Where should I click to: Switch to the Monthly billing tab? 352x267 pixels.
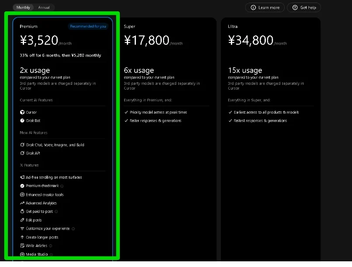pyautogui.click(x=23, y=7)
